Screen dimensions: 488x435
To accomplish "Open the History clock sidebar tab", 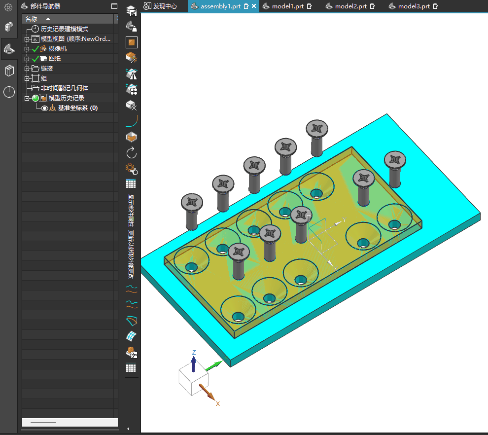I will tap(9, 92).
